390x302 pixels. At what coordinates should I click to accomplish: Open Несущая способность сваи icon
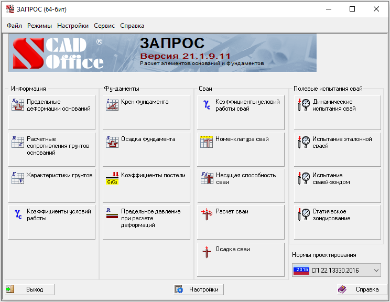pyautogui.click(x=207, y=178)
